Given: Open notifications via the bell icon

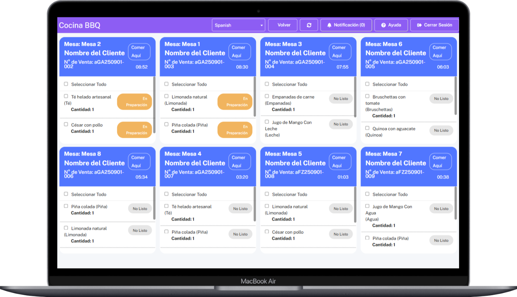Looking at the screenshot, I should [329, 25].
